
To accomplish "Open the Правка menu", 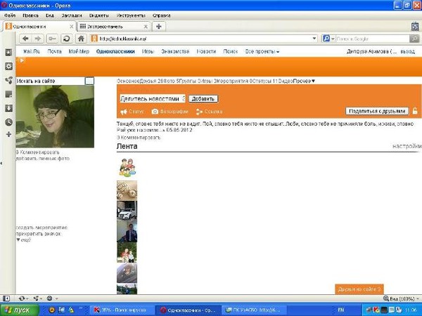I will [30, 15].
